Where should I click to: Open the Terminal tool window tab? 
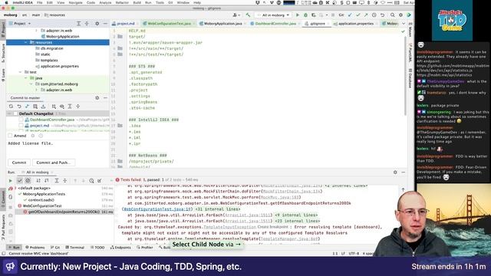(x=75, y=247)
